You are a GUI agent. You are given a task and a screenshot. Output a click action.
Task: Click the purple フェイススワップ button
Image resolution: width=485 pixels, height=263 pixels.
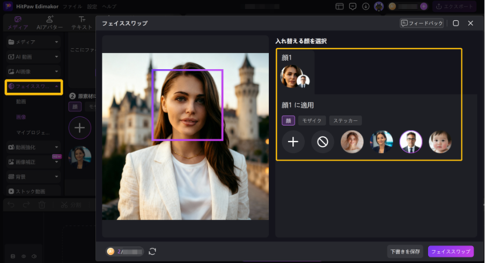point(451,251)
